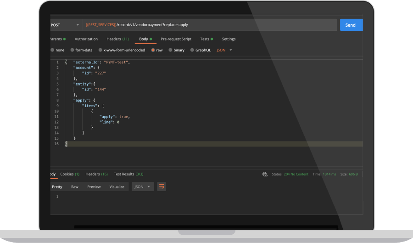Open the Pre-request Script tab
Viewport: 413px width, 243px height.
176,39
